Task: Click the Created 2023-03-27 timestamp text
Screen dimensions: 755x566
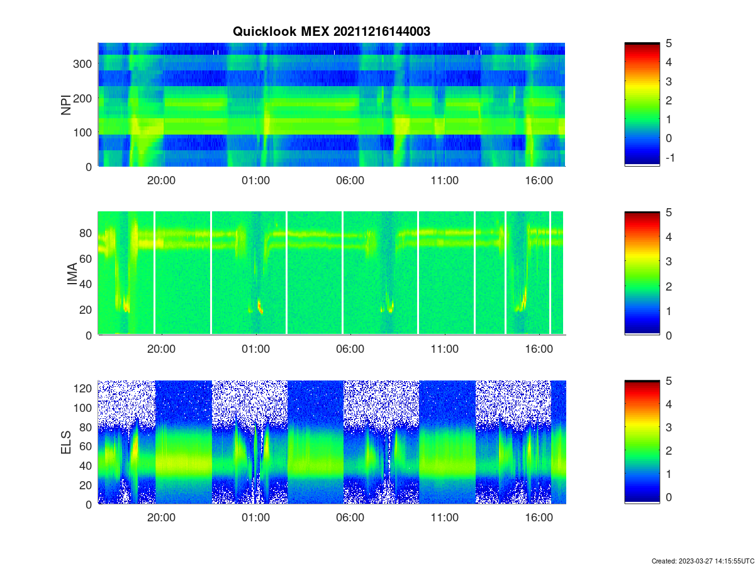Action: (x=703, y=561)
